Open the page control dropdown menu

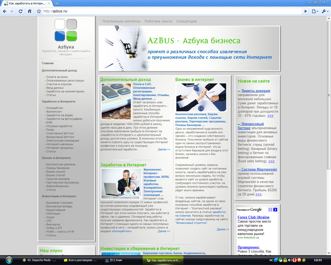[x=315, y=11]
